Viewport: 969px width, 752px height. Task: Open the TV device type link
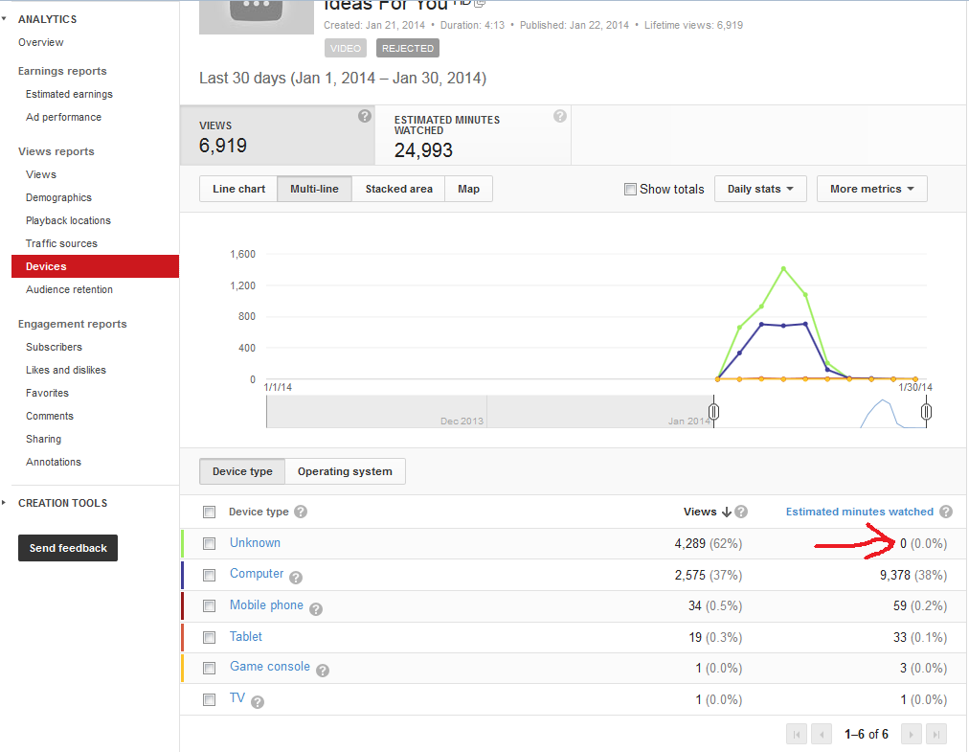click(x=237, y=697)
